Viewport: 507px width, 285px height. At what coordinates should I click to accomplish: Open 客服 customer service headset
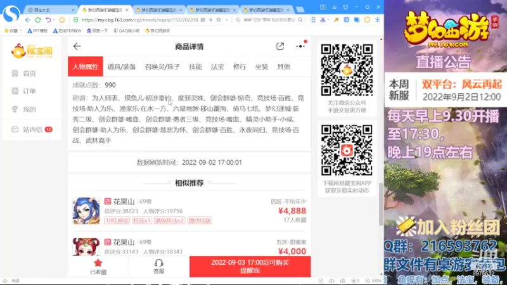(x=159, y=267)
